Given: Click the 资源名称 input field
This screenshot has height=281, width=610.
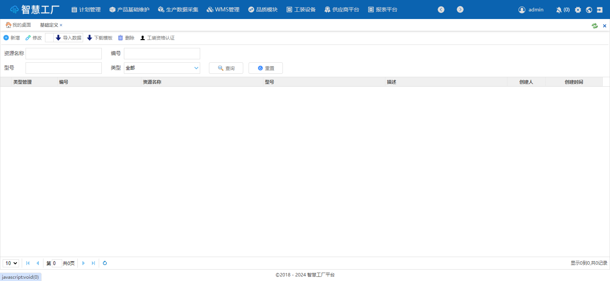Looking at the screenshot, I should pos(64,54).
